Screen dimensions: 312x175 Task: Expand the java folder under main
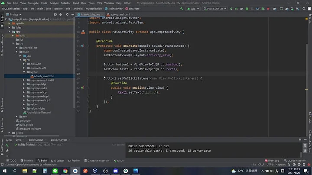20,56
